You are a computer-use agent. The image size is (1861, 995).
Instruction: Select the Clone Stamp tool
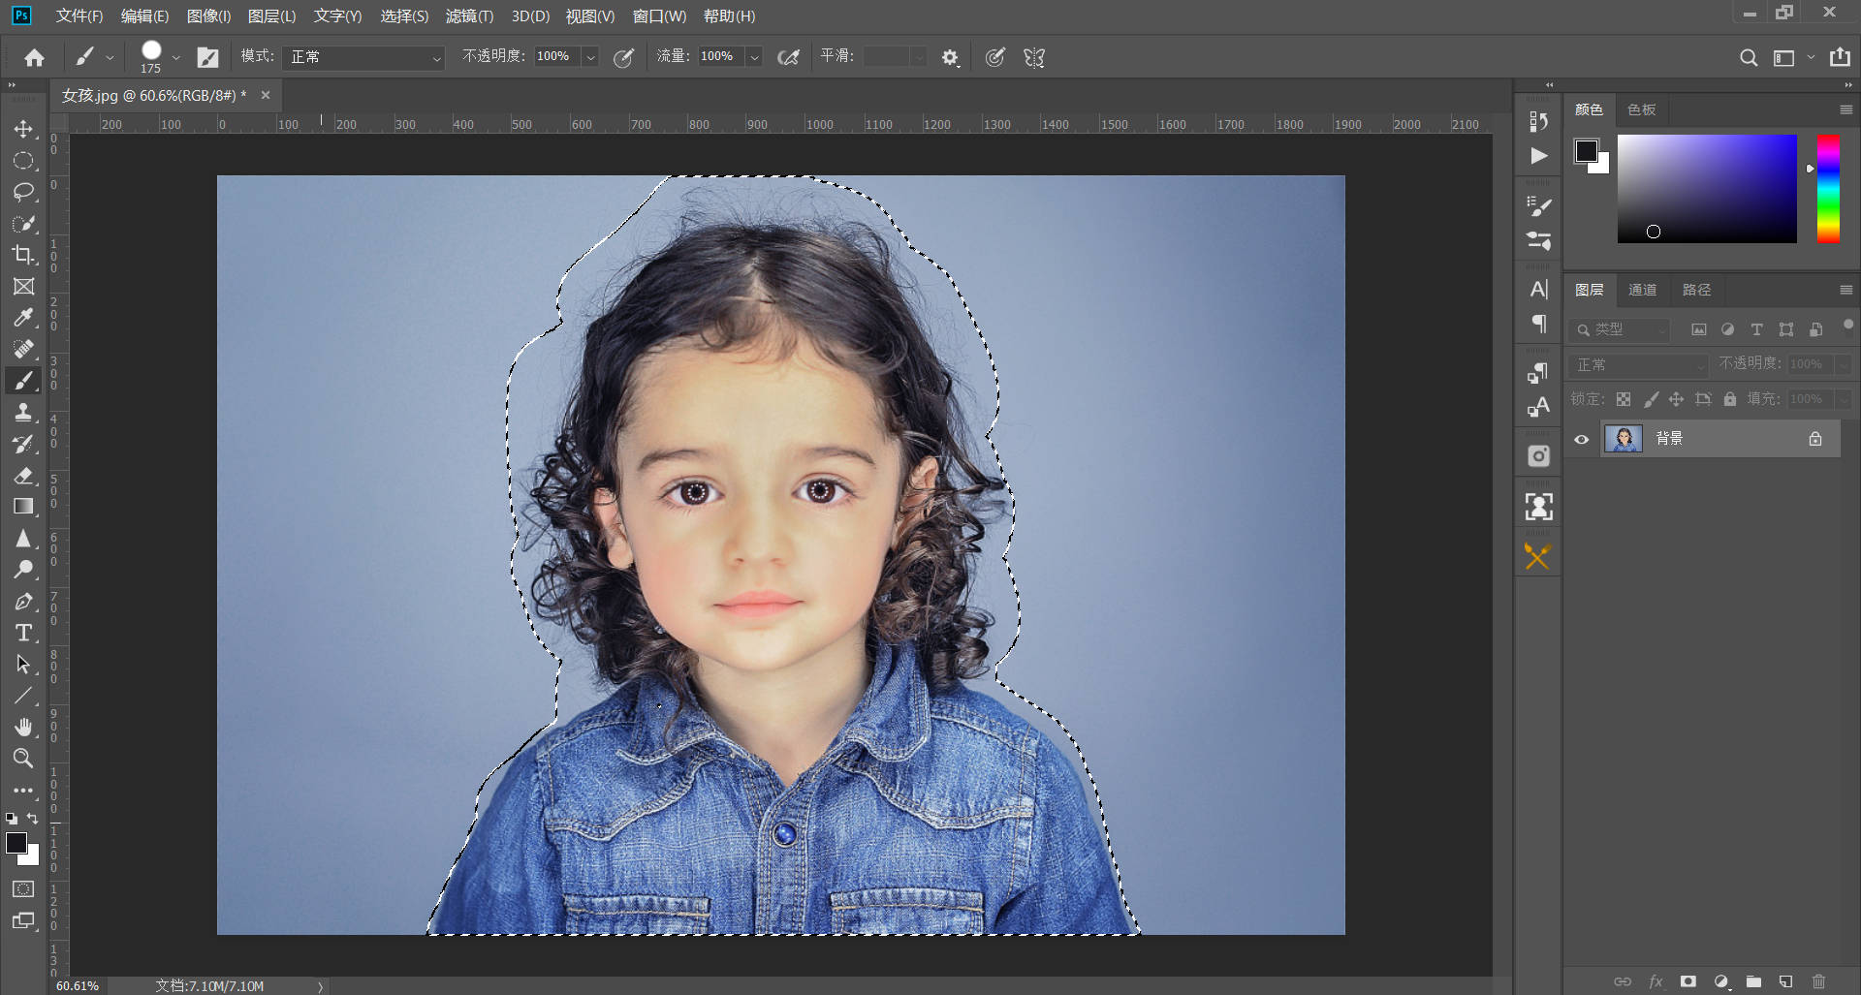23,413
